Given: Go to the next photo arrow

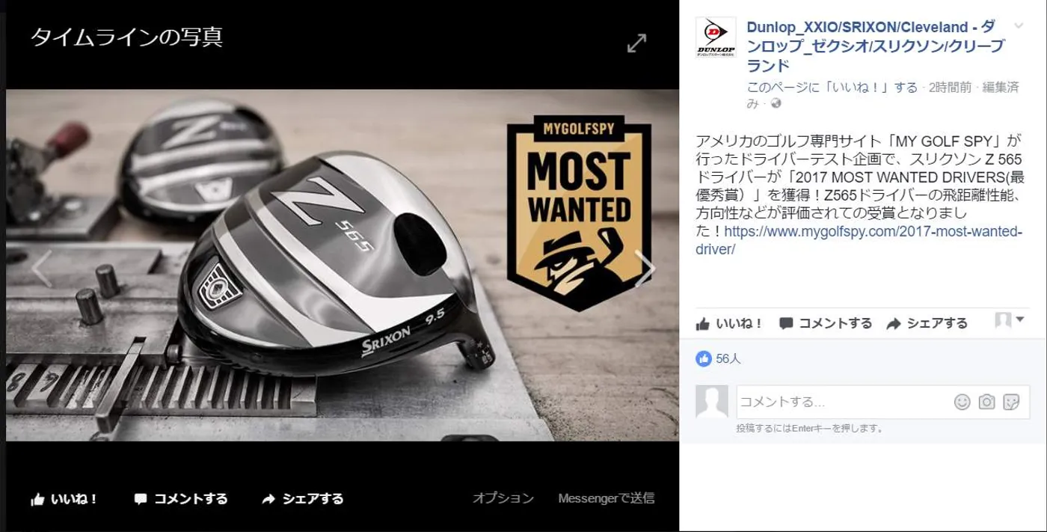Looking at the screenshot, I should [x=644, y=269].
